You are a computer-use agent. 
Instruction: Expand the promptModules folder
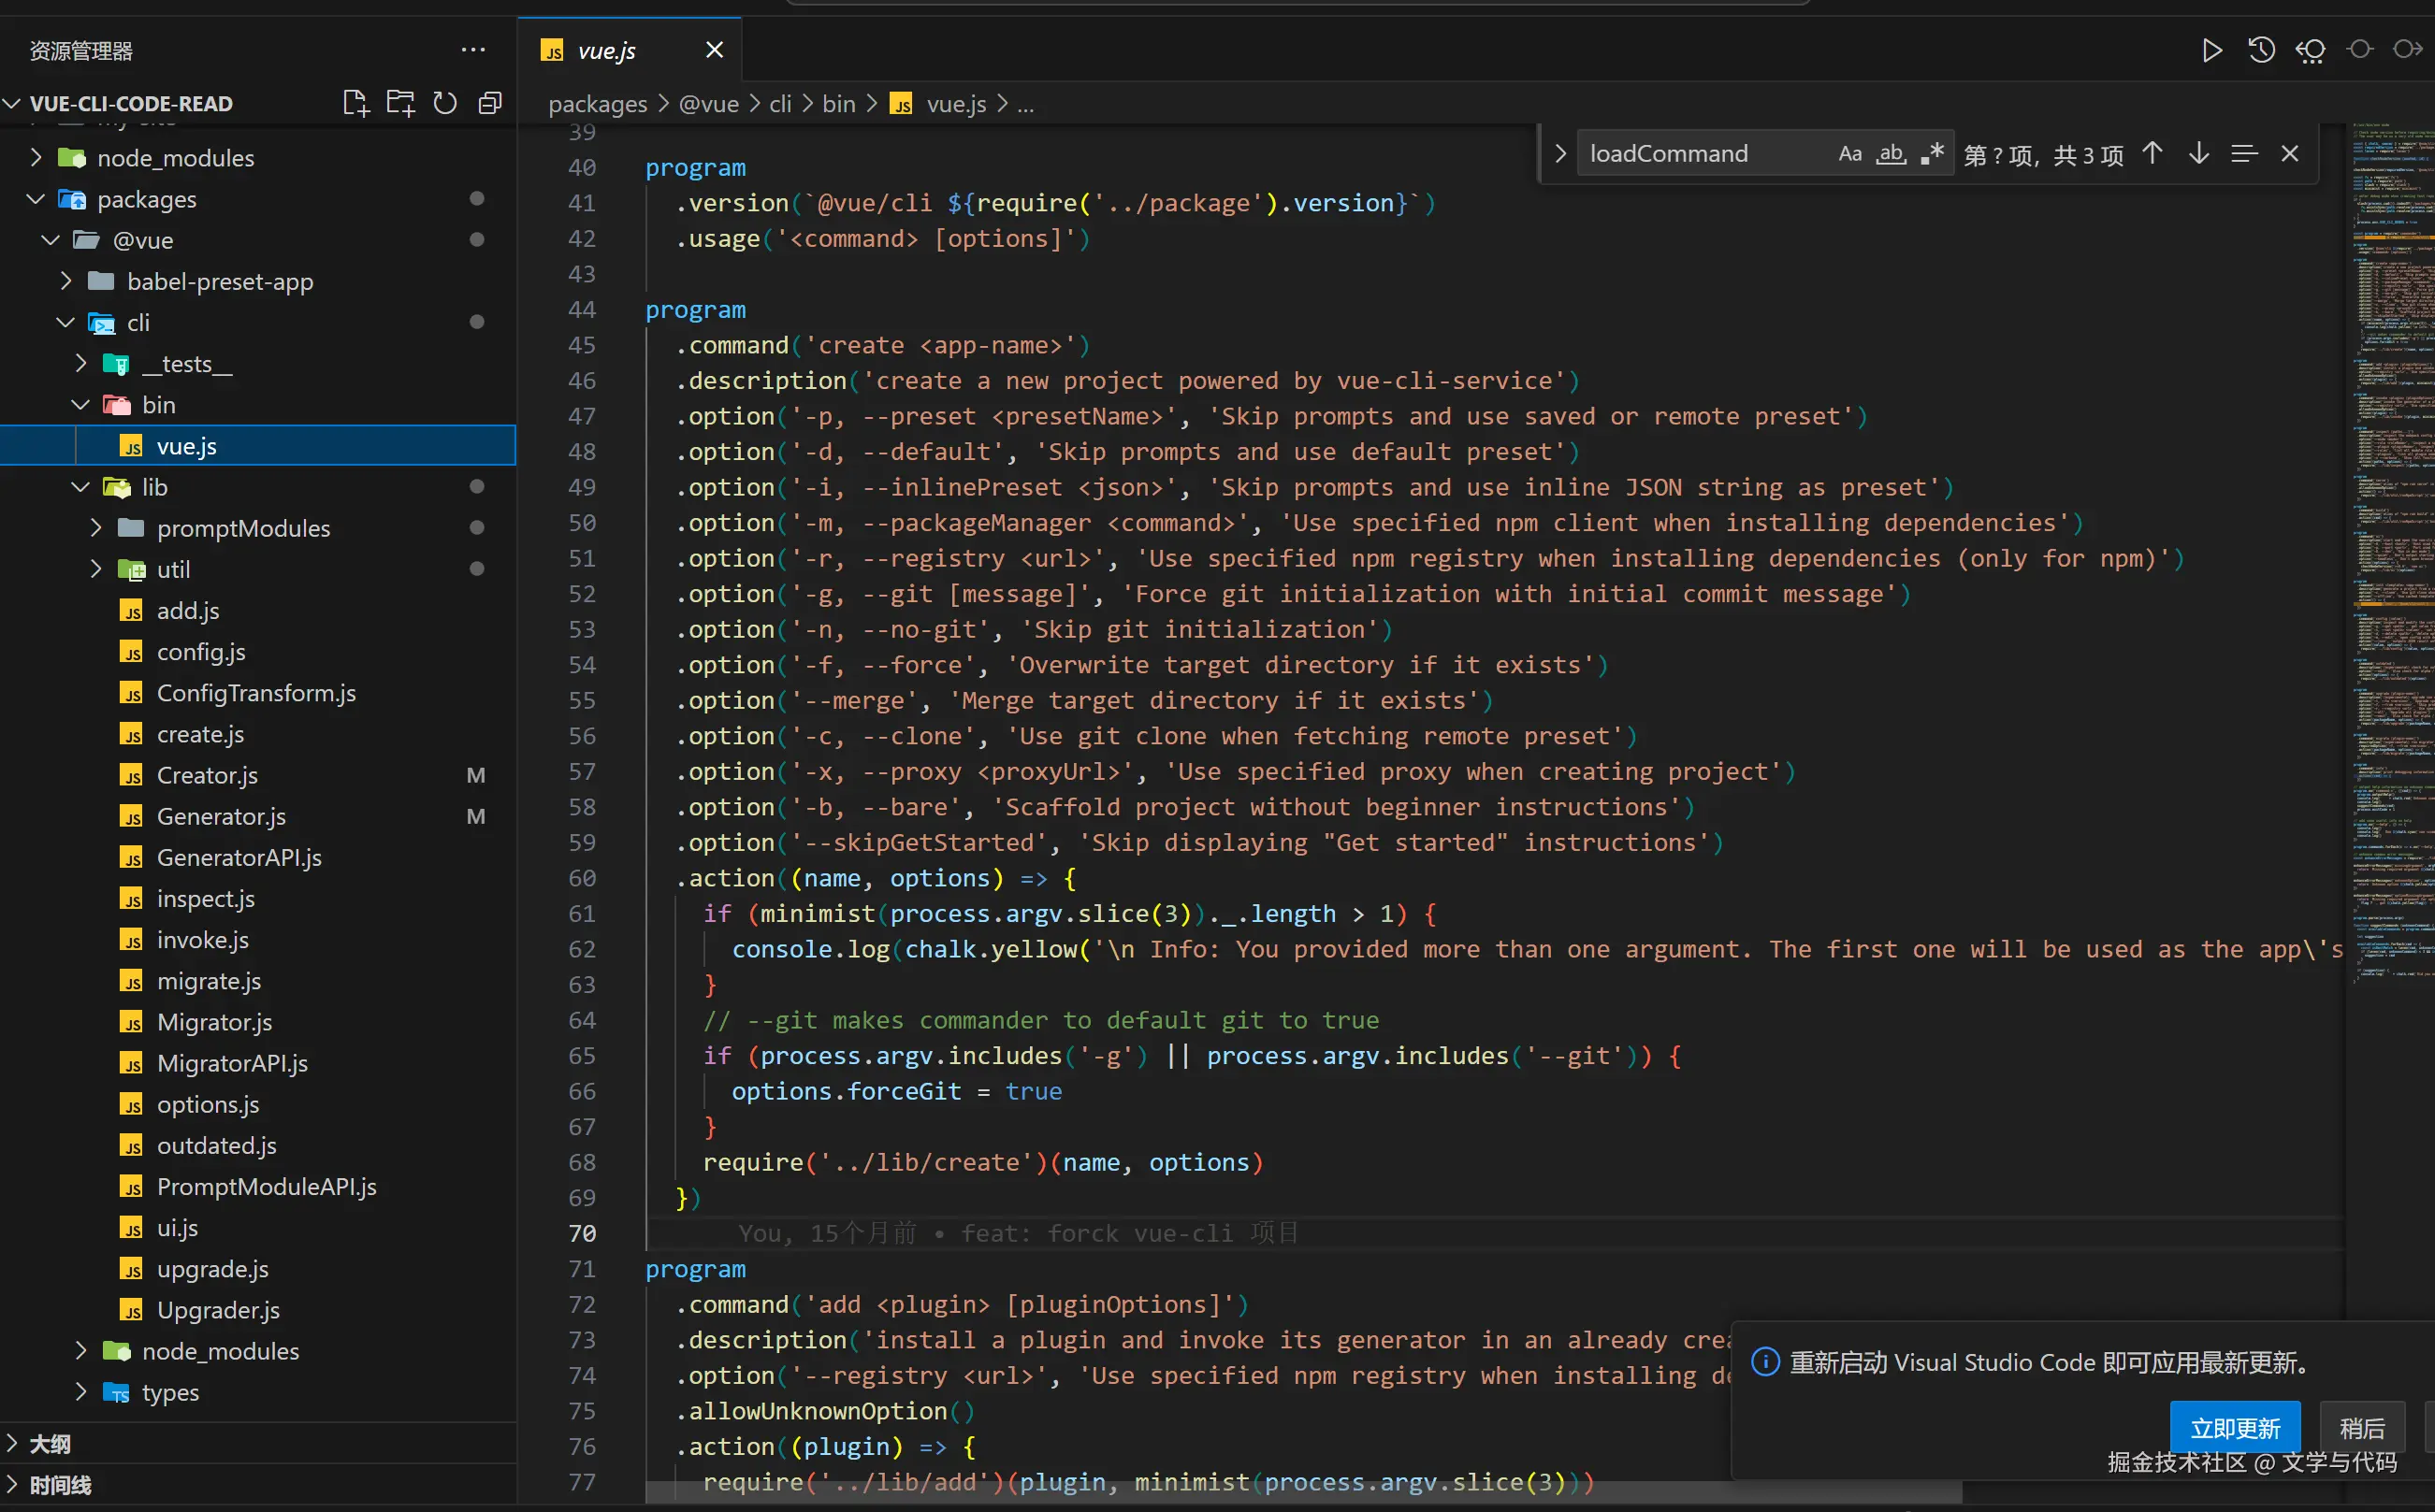pos(96,528)
